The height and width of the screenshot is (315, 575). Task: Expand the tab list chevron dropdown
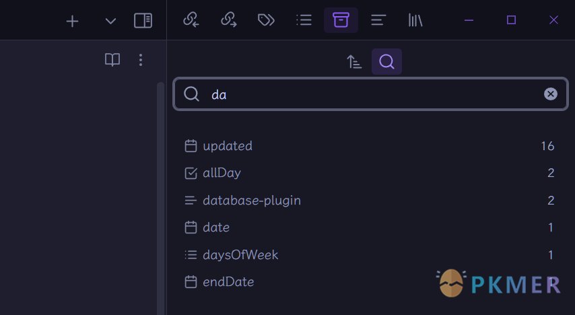coord(110,22)
